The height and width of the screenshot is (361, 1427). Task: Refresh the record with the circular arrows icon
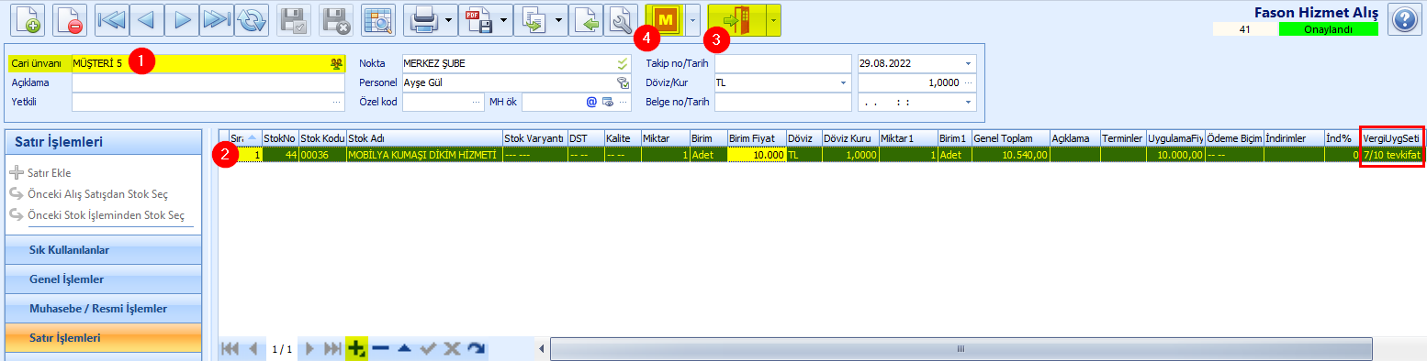(251, 20)
